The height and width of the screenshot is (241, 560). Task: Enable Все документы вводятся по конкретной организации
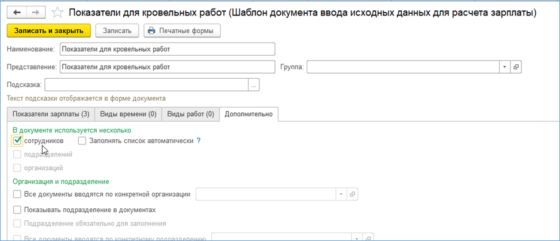click(17, 194)
